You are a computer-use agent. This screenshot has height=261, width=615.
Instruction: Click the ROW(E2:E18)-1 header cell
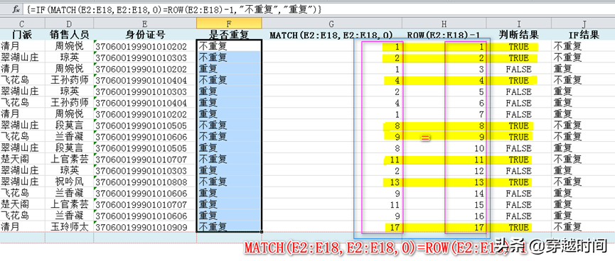444,35
